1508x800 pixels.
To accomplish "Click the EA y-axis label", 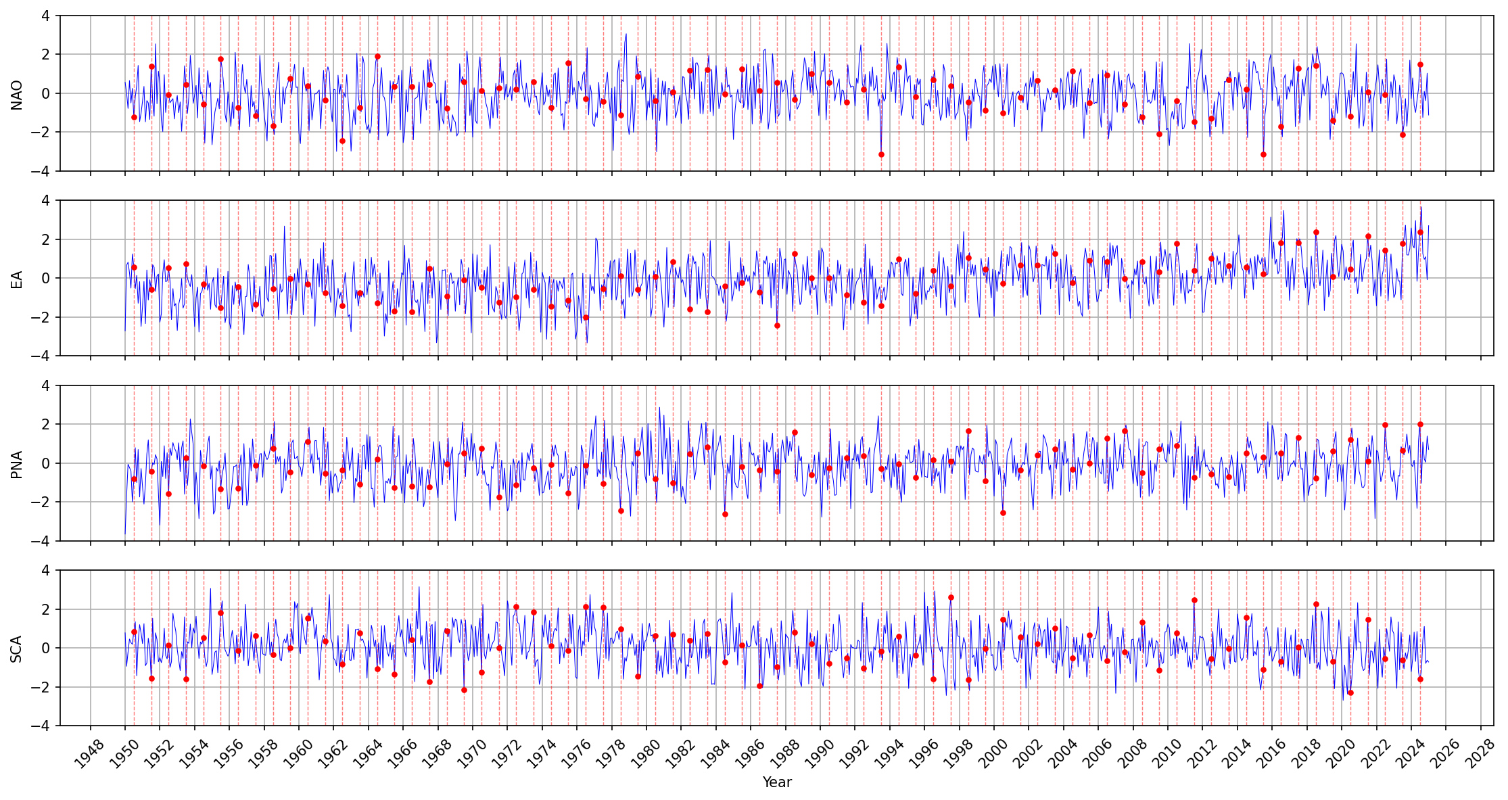I will [x=17, y=279].
